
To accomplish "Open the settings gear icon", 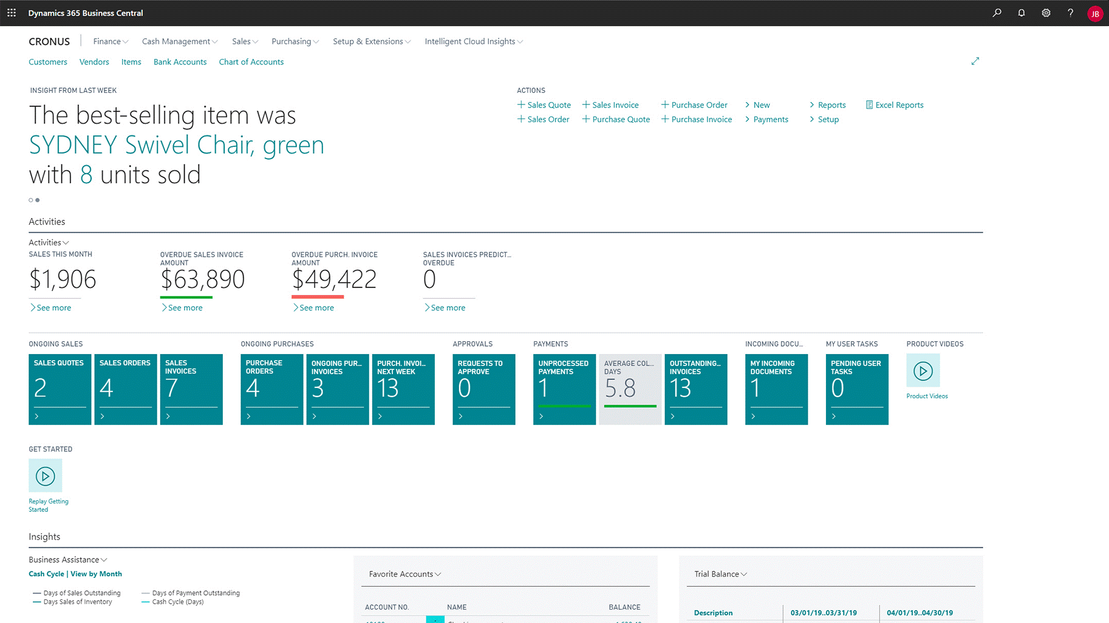I will 1046,13.
